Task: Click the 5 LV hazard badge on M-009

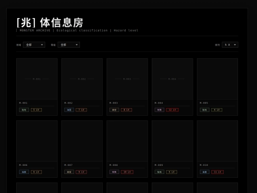Action: [172, 172]
